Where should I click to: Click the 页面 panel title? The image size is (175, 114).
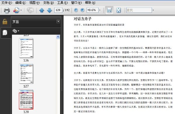pyautogui.click(x=16, y=22)
